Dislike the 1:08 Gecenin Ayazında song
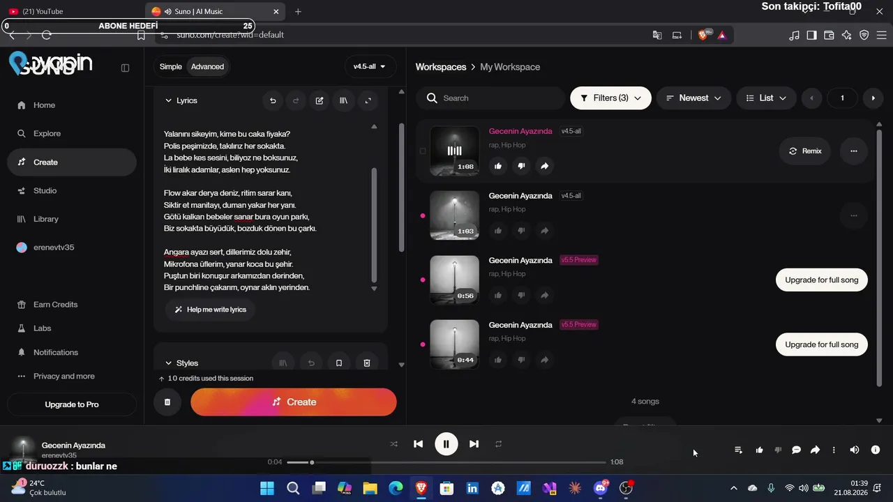The image size is (893, 502). (521, 166)
